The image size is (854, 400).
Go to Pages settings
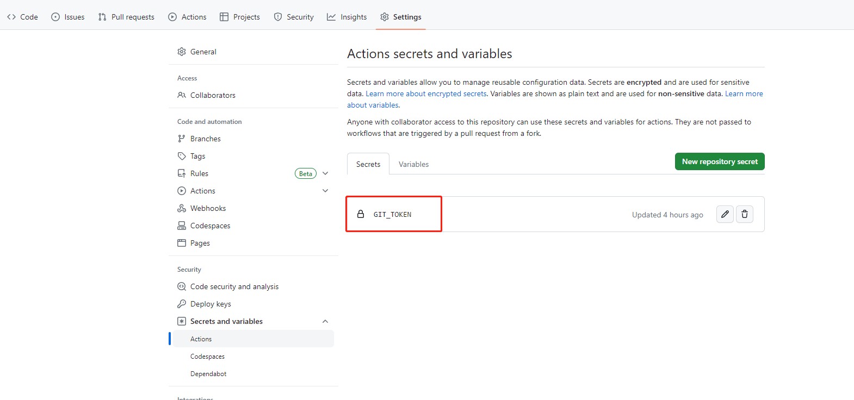click(200, 243)
